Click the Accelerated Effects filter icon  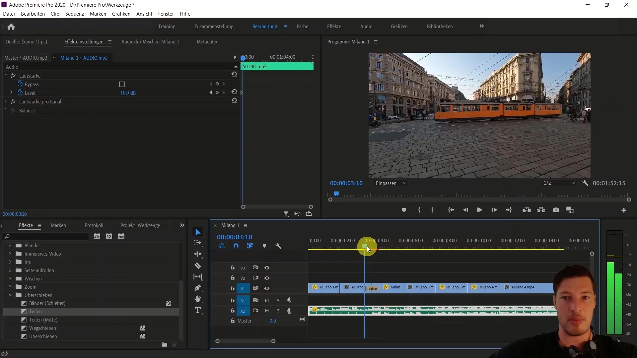click(97, 236)
